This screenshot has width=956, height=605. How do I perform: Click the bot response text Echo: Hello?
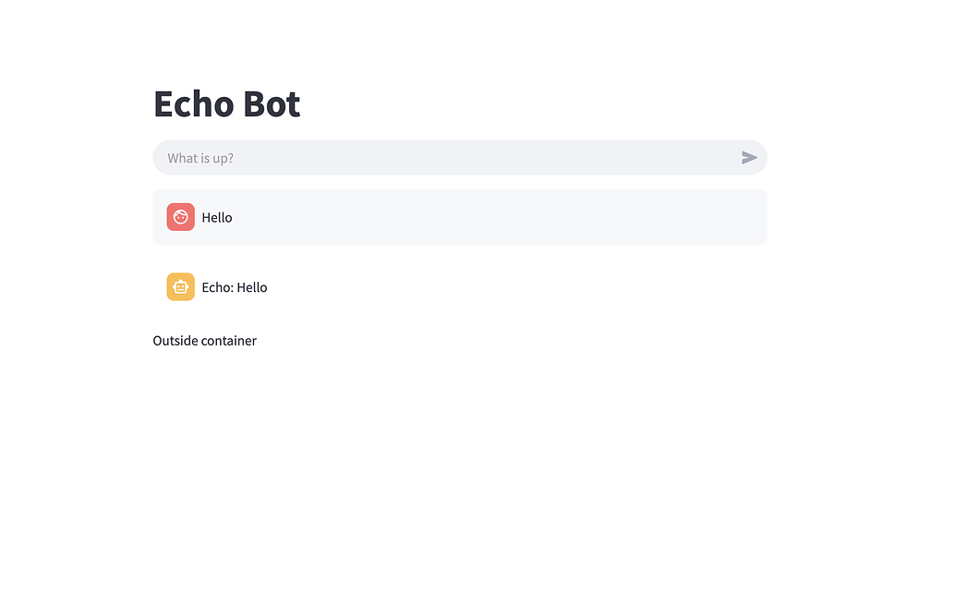tap(234, 286)
